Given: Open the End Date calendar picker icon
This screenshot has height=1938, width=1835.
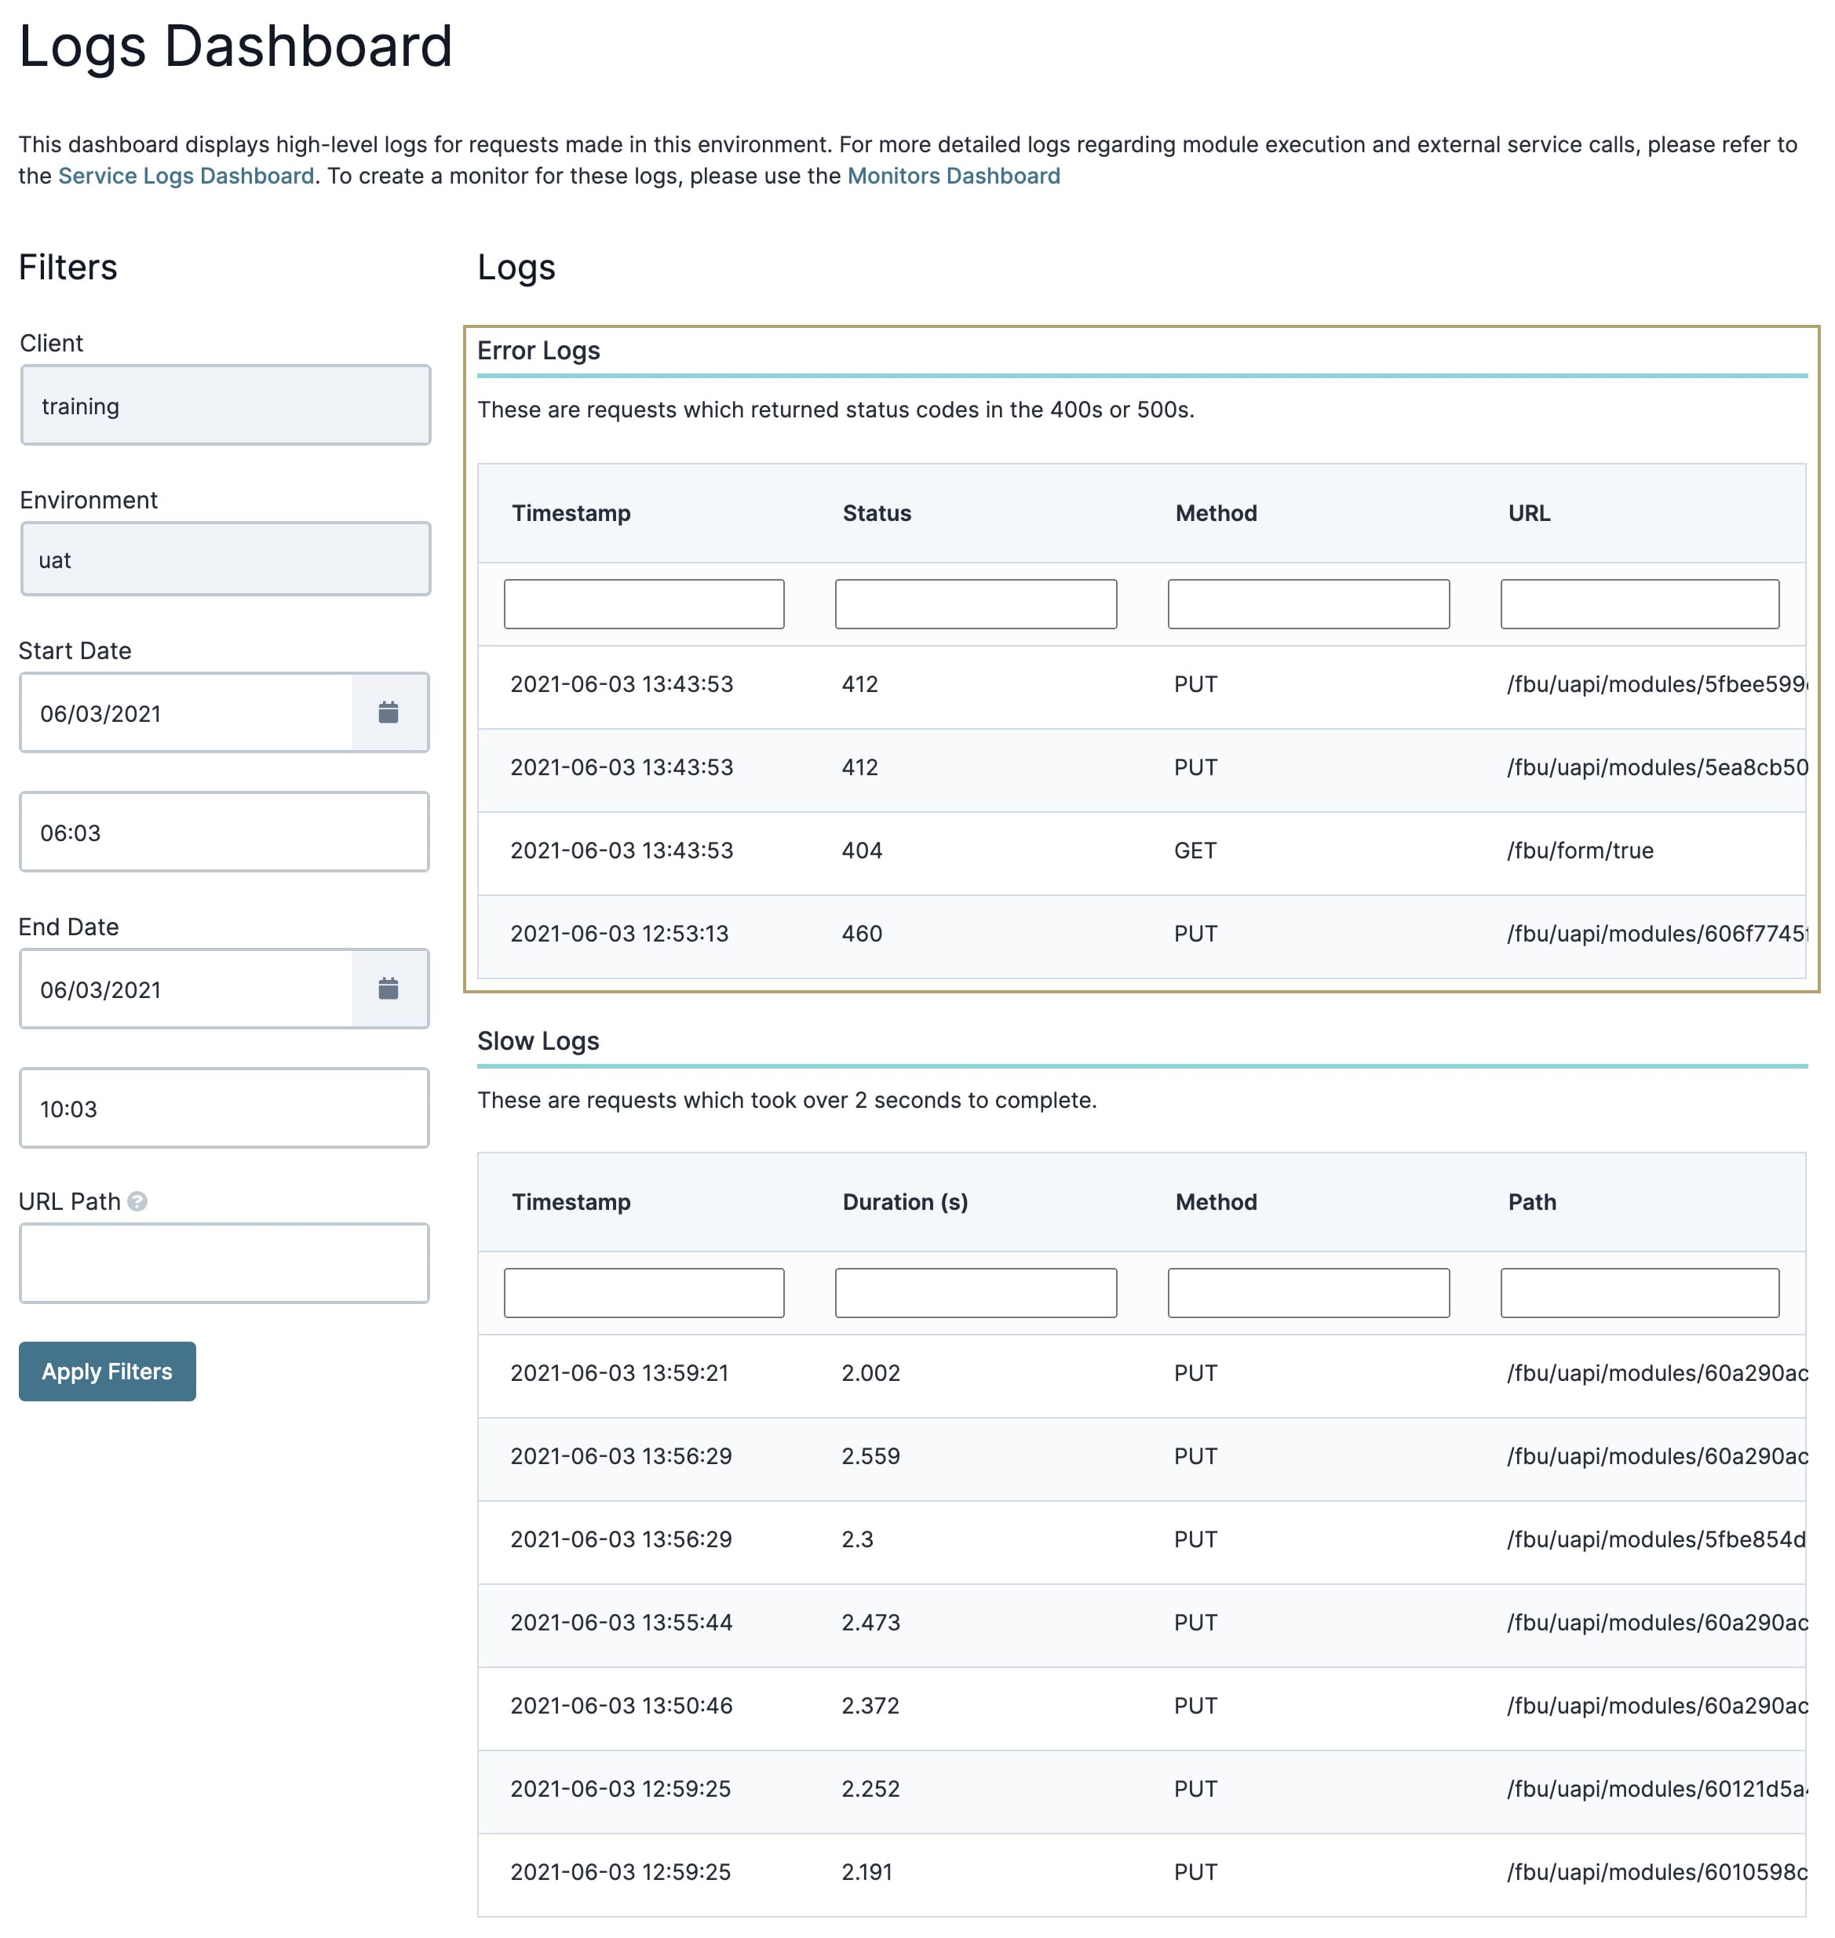Looking at the screenshot, I should (x=389, y=989).
